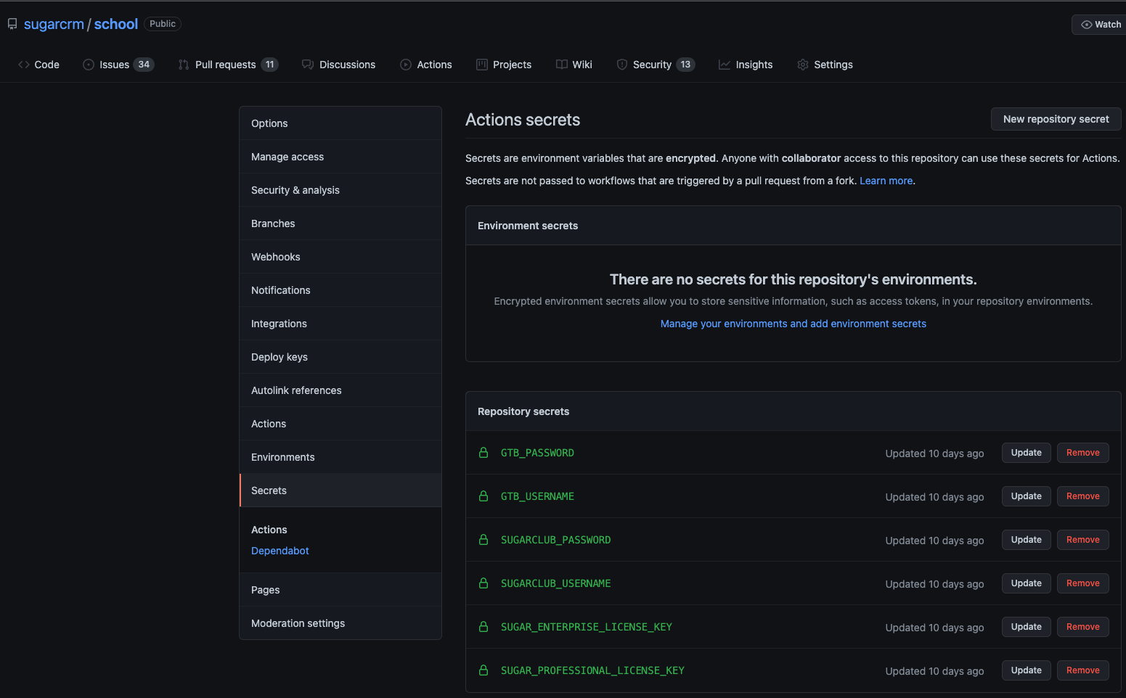The image size is (1126, 698).
Task: Click the lock icon beside SUGAR_ENTERPRISE_LICENSE_KEY
Action: 484,627
